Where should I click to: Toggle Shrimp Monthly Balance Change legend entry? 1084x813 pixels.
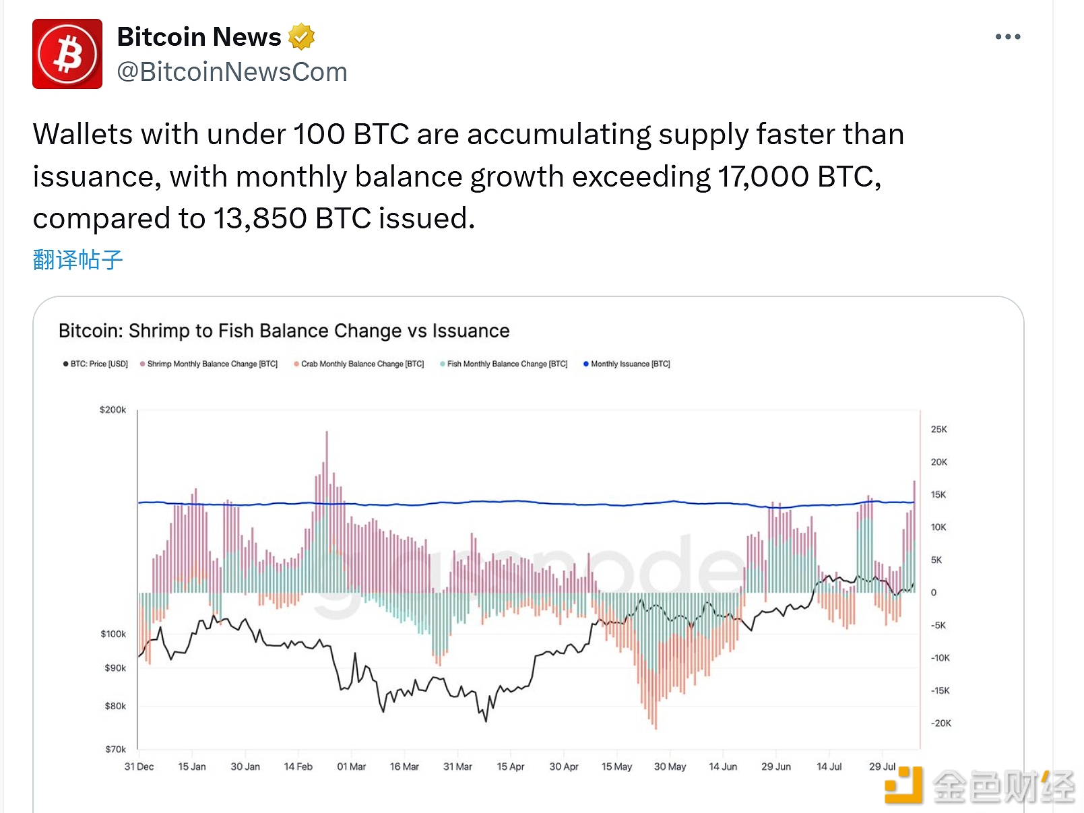coord(209,364)
